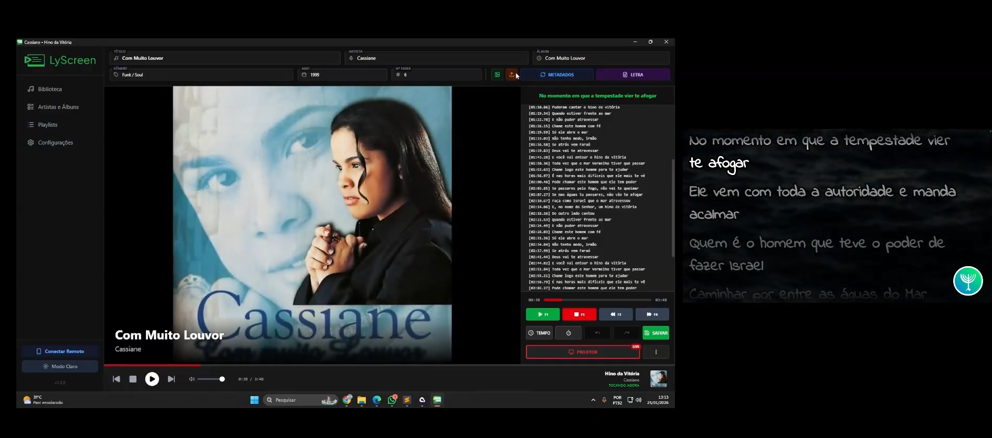This screenshot has height=438, width=992.
Task: Open the weather widget on taskbar
Action: tap(43, 400)
